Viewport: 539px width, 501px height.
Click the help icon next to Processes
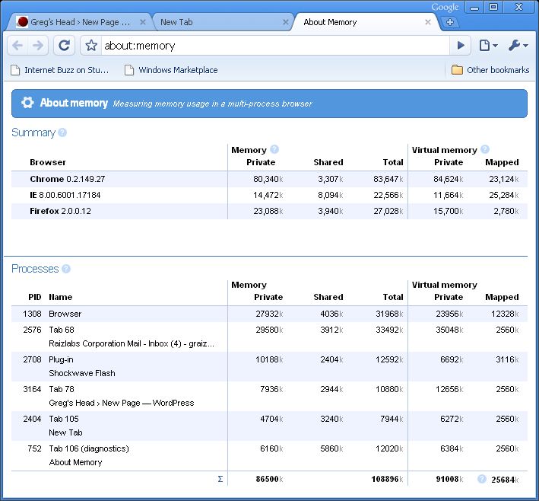[x=66, y=269]
